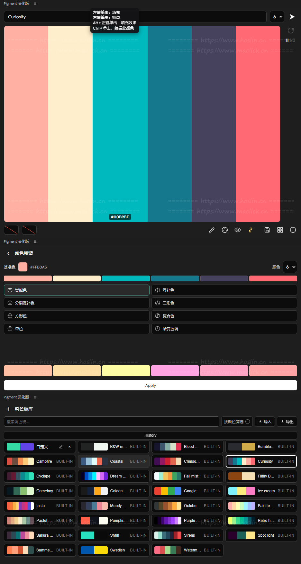This screenshot has width=301, height=564.
Task: Open the color harmony wheel icon
Action: 225,230
